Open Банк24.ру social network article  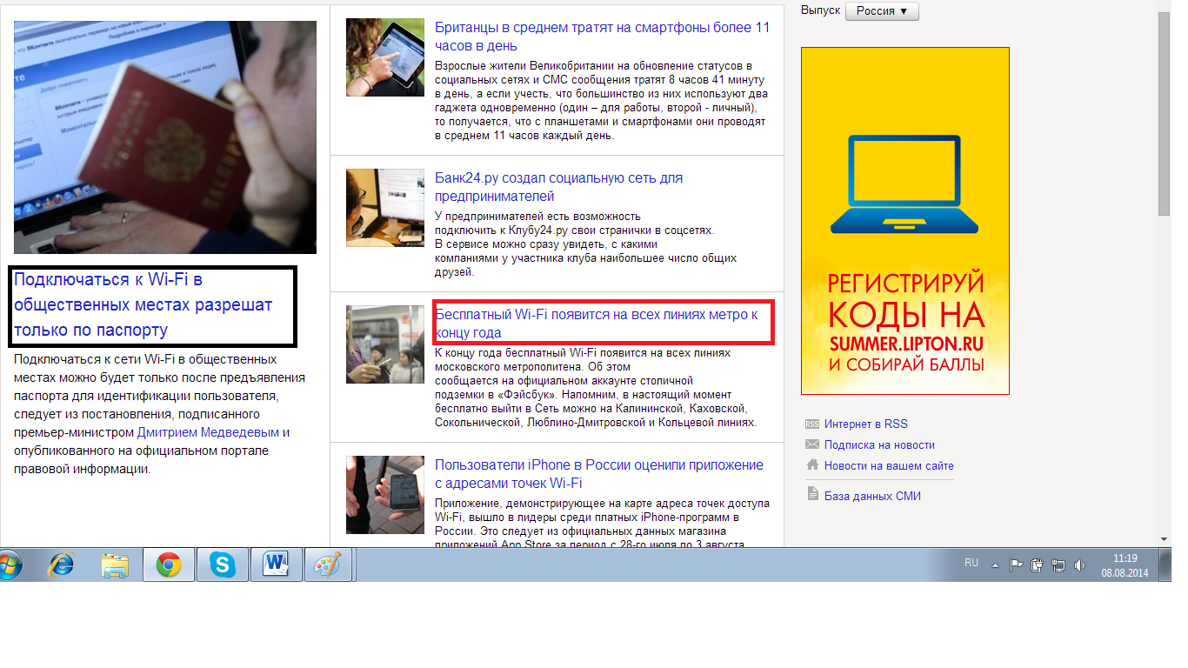click(x=558, y=187)
